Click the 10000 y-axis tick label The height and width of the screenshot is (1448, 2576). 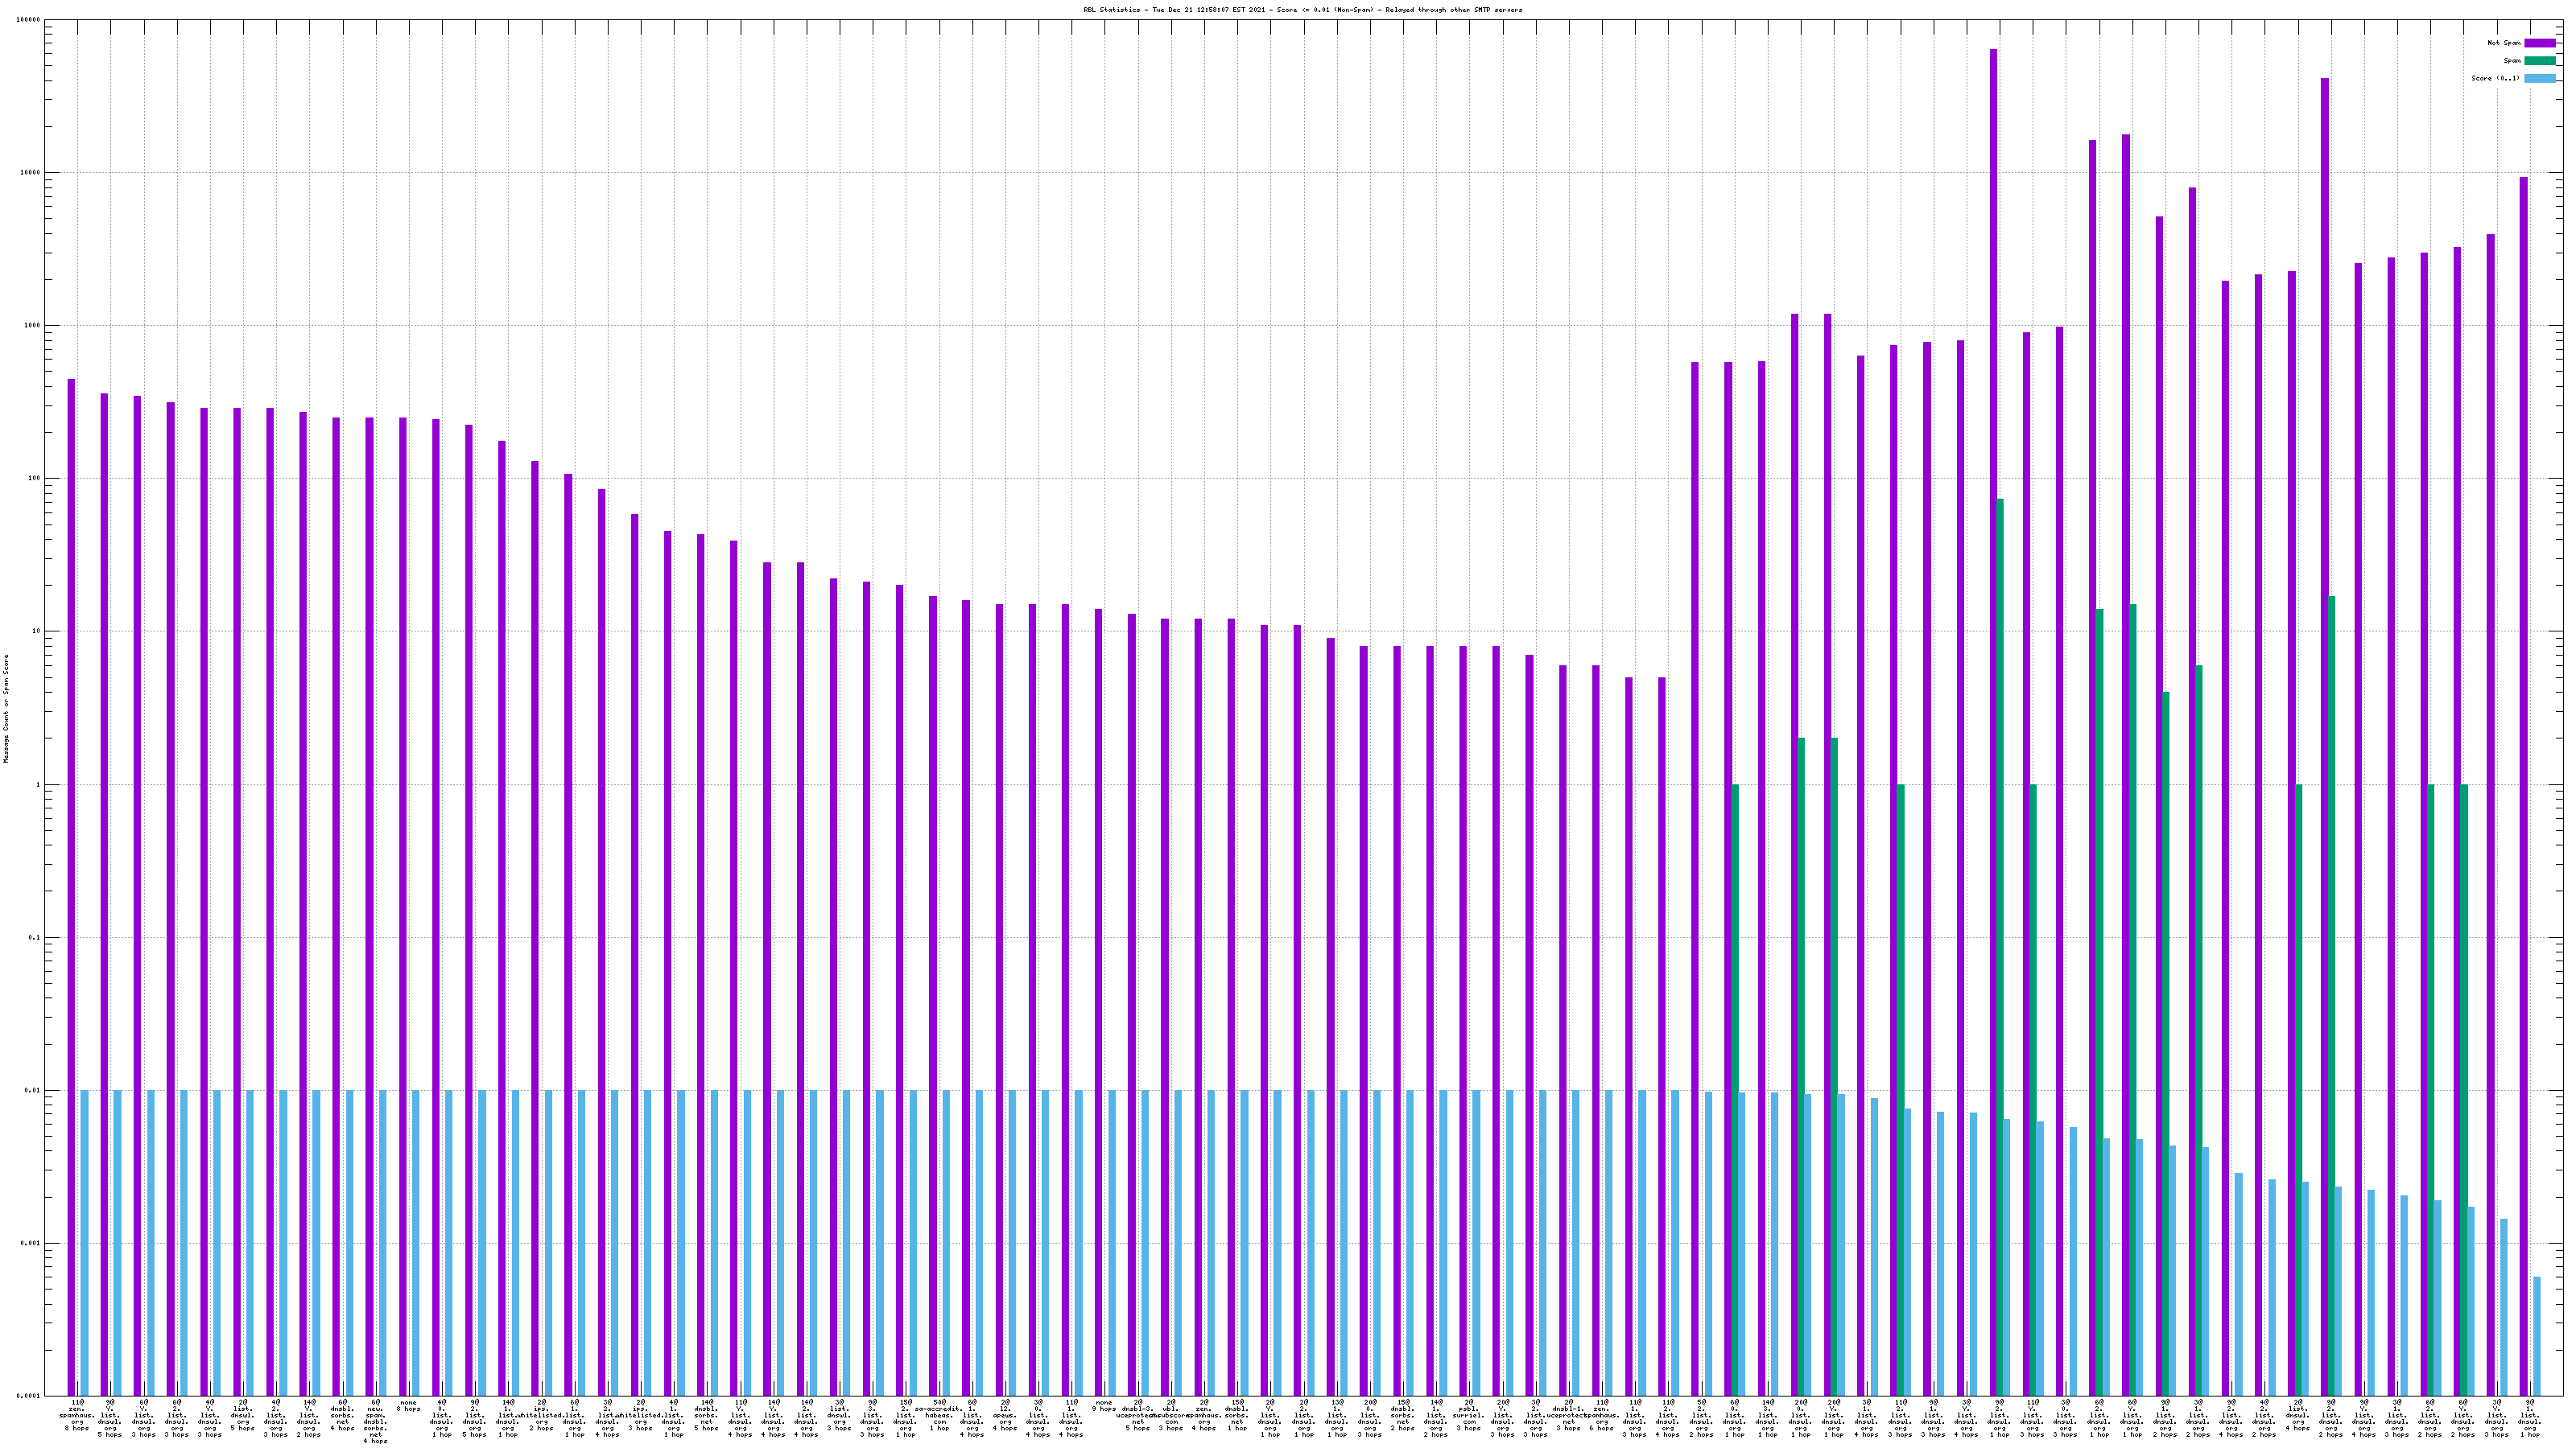[28, 173]
